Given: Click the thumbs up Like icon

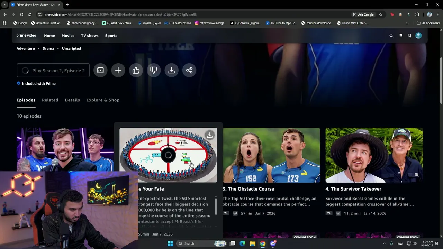Looking at the screenshot, I should click(136, 70).
